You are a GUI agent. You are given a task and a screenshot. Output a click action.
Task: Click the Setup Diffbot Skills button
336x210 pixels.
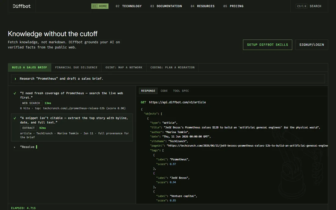(268, 45)
